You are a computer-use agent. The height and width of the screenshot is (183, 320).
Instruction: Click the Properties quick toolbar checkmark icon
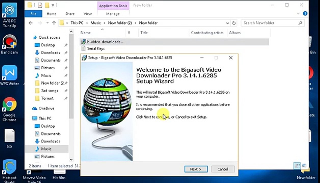(40, 5)
